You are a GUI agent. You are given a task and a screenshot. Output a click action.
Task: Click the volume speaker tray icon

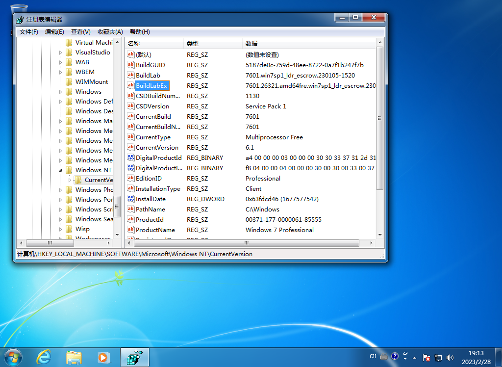[x=450, y=357]
